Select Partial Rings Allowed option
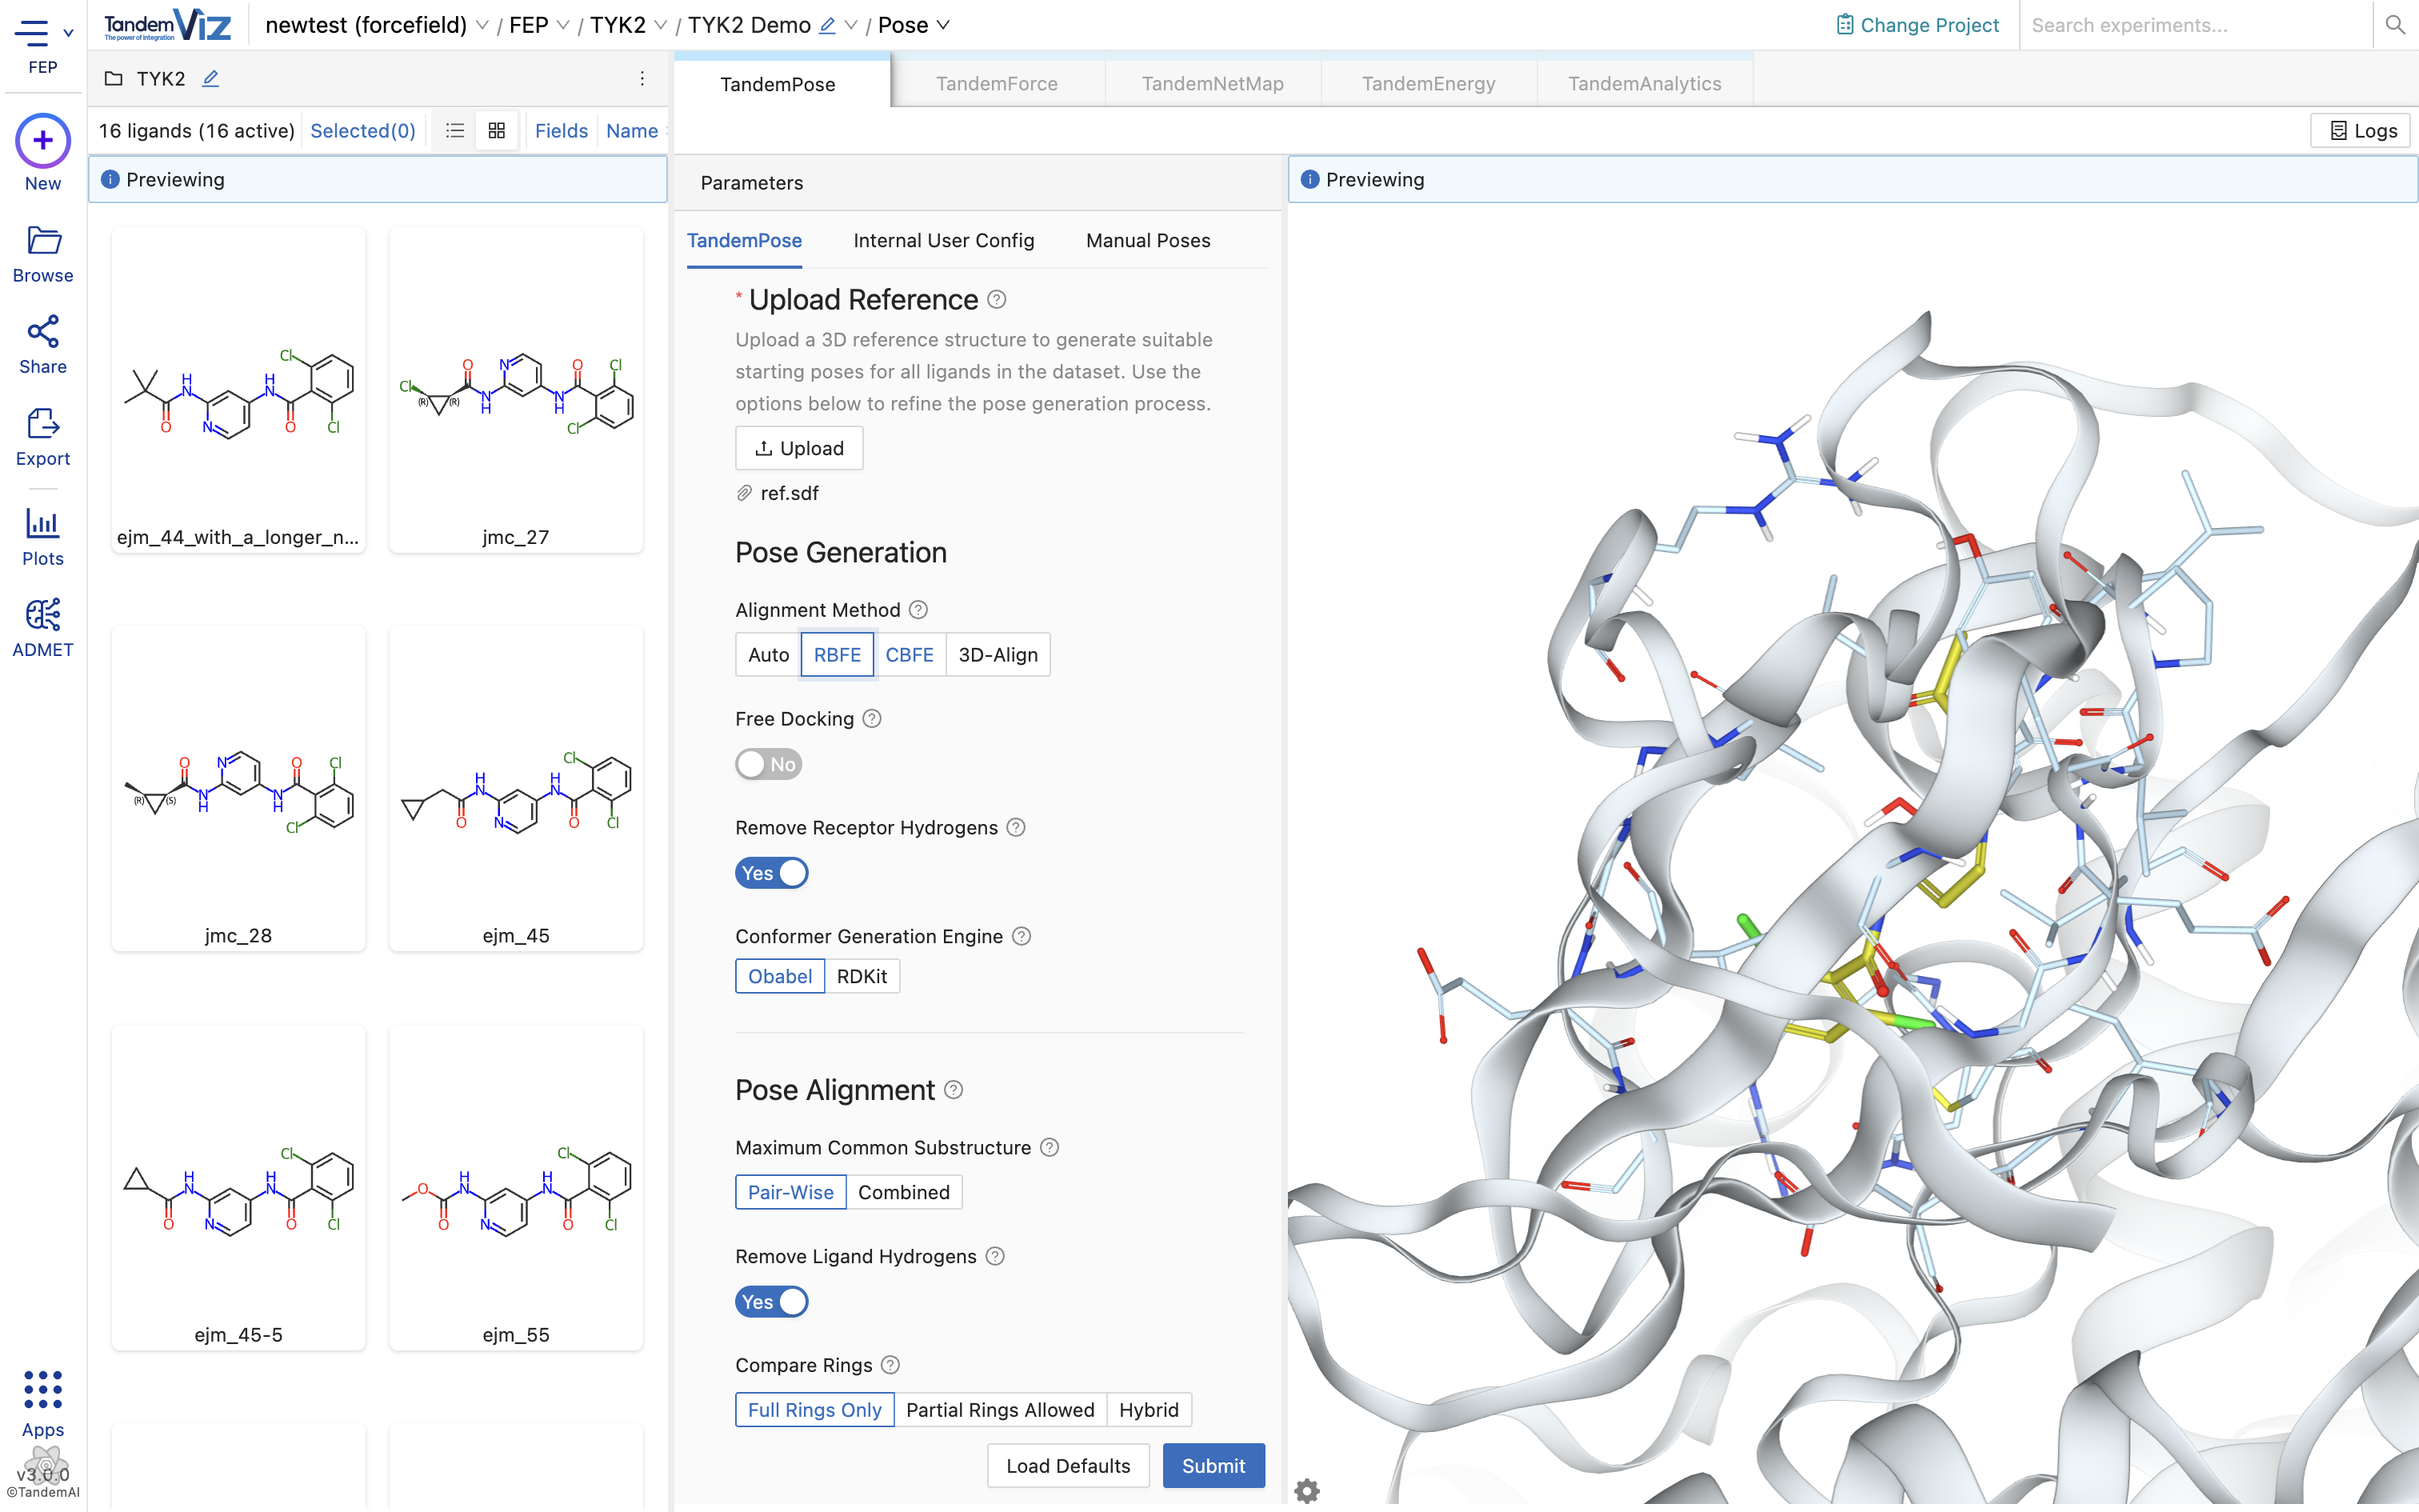This screenshot has height=1512, width=2419. coord(1000,1410)
